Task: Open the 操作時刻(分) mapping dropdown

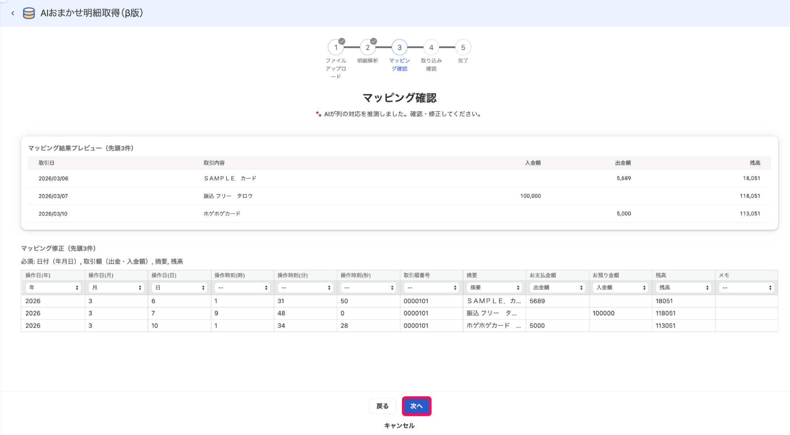Action: [x=305, y=288]
